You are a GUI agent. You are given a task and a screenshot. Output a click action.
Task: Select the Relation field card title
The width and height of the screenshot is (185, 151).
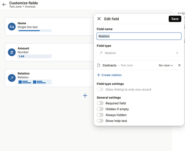[x=24, y=73]
